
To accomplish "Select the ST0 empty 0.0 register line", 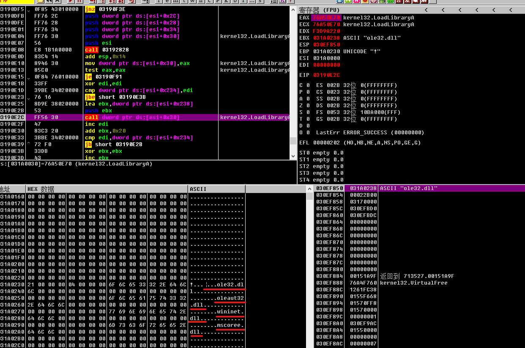I will pyautogui.click(x=321, y=153).
